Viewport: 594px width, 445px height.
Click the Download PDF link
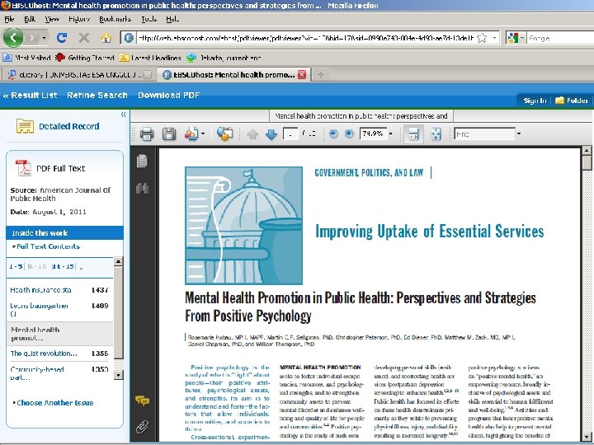pos(168,96)
